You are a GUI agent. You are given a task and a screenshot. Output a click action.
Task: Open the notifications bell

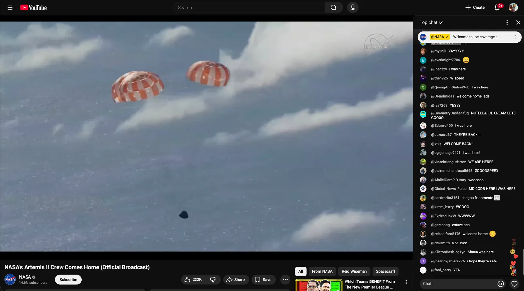(x=497, y=8)
